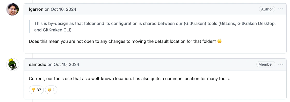Toggle the laugh reaction with count 1
The width and height of the screenshot is (290, 102).
pyautogui.click(x=51, y=90)
